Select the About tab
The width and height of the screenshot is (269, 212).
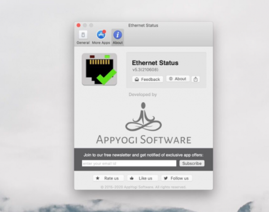(117, 37)
